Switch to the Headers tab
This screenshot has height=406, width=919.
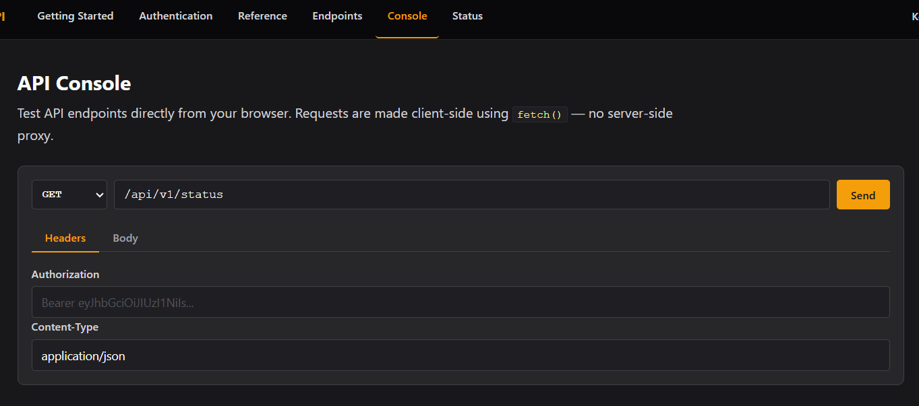click(65, 238)
